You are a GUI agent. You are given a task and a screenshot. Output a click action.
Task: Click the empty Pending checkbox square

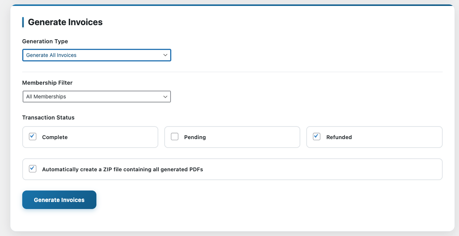(174, 136)
